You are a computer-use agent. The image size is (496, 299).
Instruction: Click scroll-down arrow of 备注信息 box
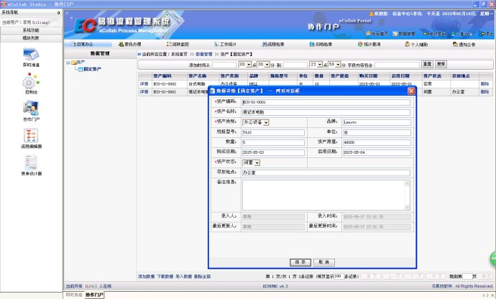pyautogui.click(x=407, y=207)
